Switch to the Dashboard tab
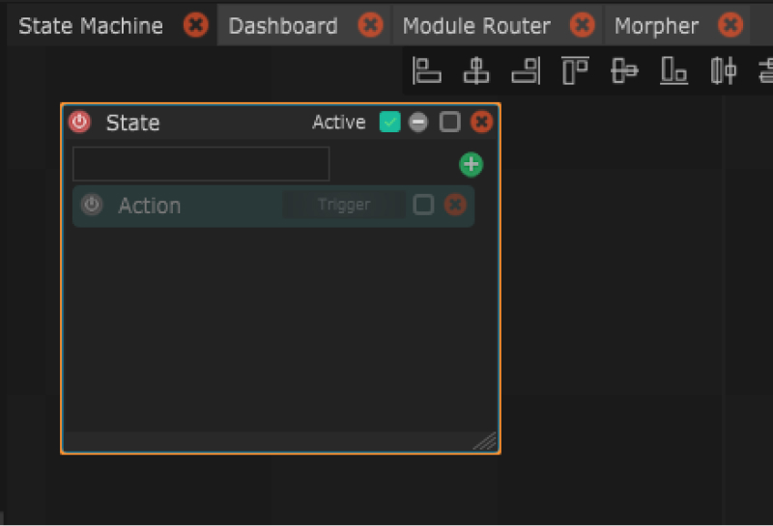 [283, 26]
